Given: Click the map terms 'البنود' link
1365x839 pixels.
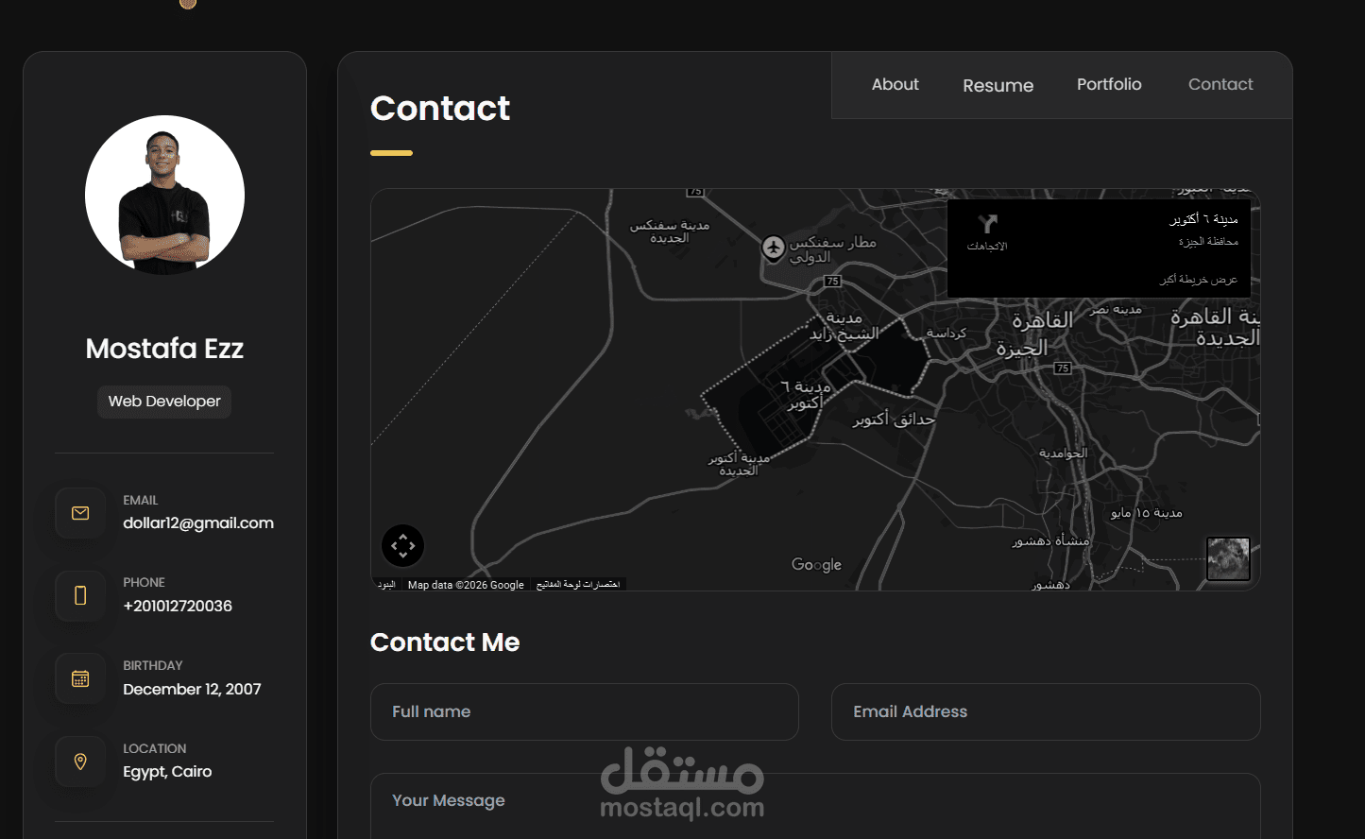Looking at the screenshot, I should pos(386,585).
